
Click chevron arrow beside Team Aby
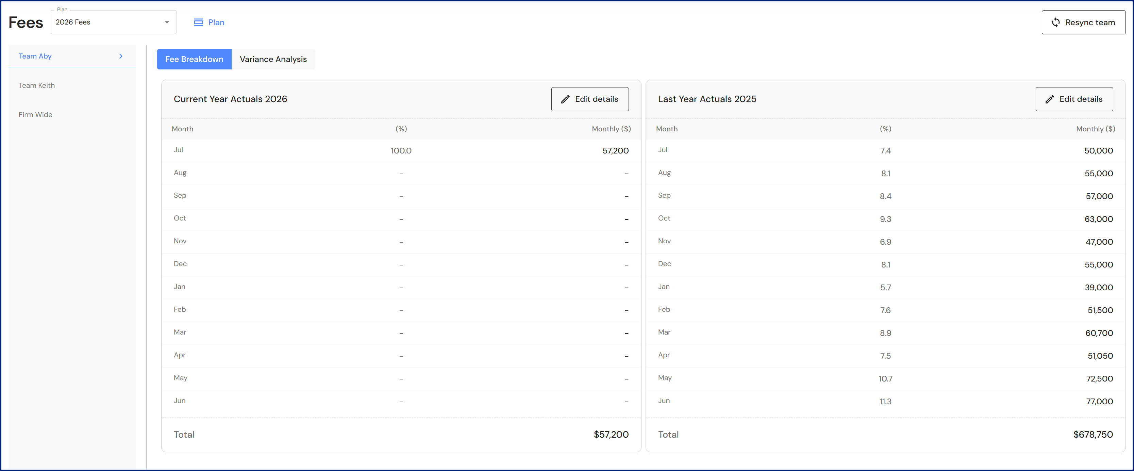(121, 56)
